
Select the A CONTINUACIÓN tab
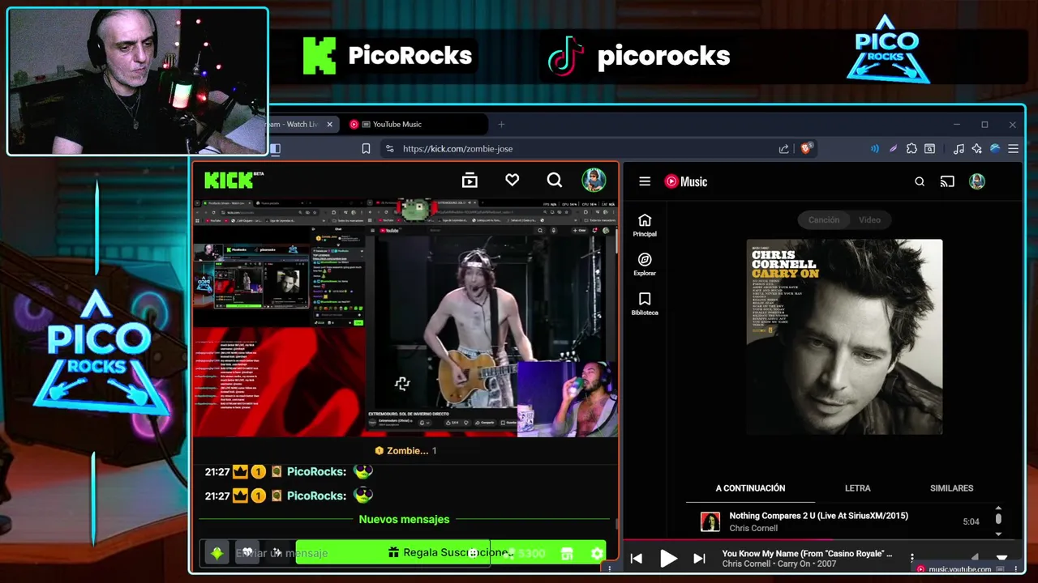pos(750,488)
